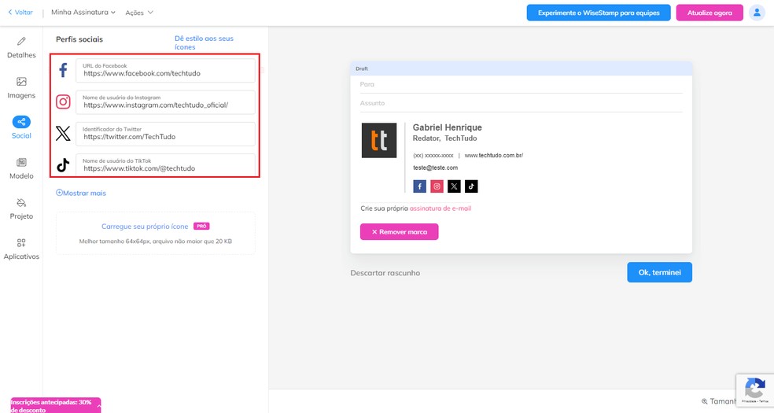Open the Projeto design section
Screen dimensions: 774x413
tap(21, 208)
